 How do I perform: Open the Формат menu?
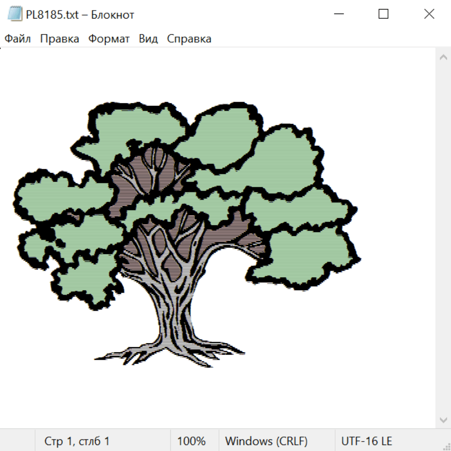pyautogui.click(x=109, y=39)
